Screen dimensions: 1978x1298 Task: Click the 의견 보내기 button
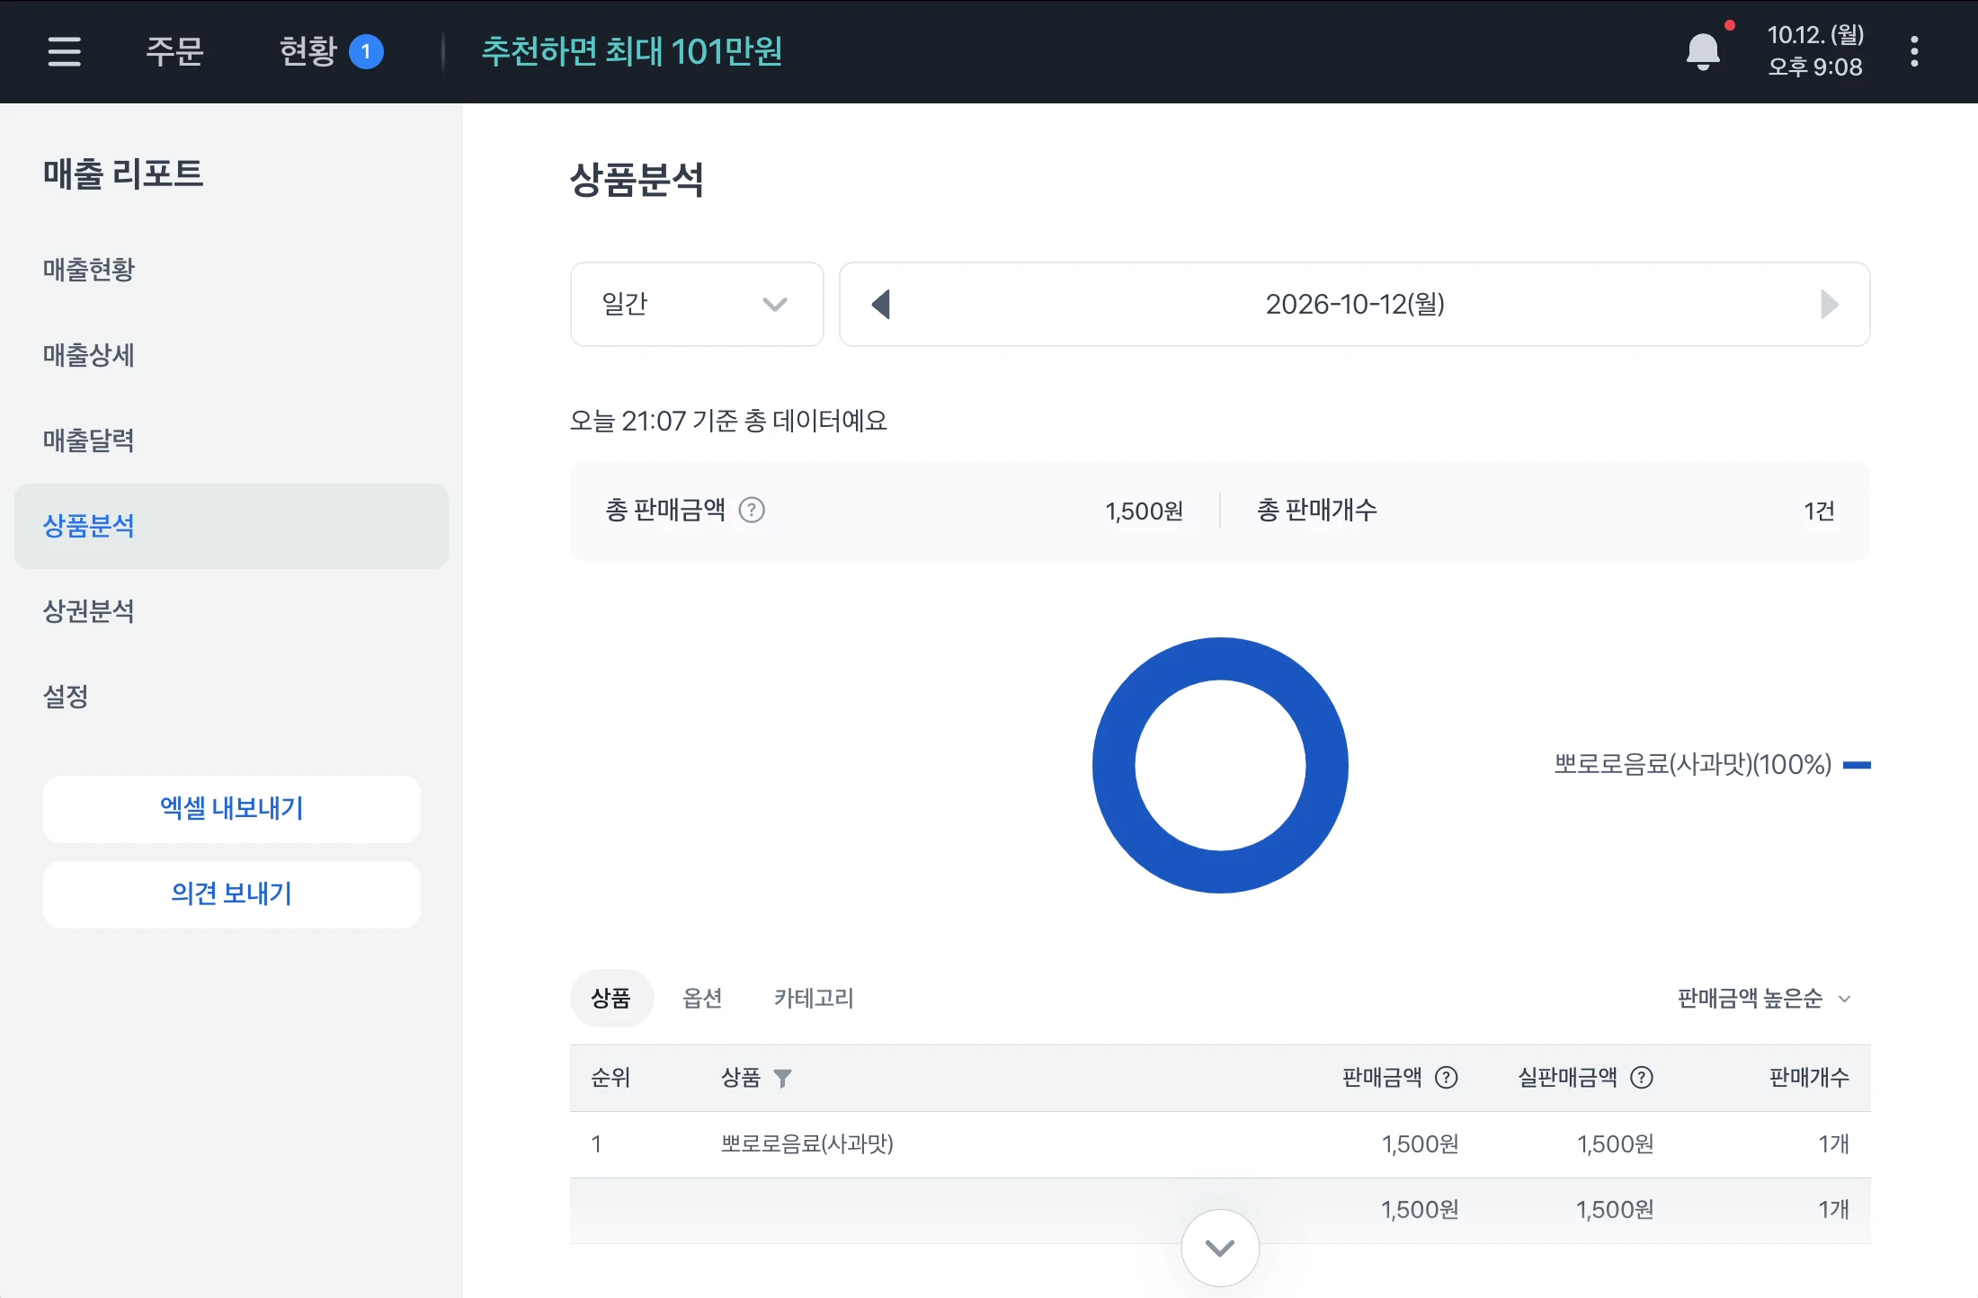click(231, 894)
